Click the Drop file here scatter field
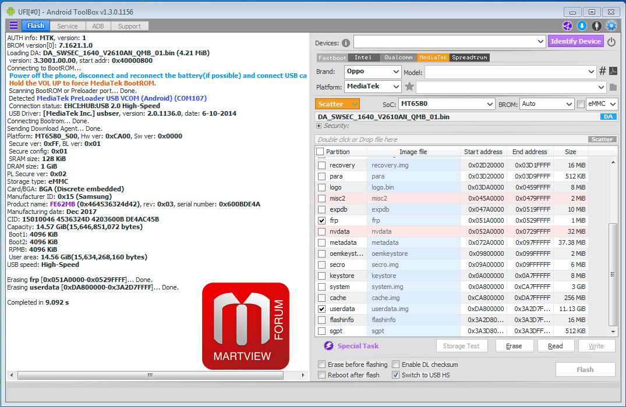The image size is (626, 407). coord(451,139)
